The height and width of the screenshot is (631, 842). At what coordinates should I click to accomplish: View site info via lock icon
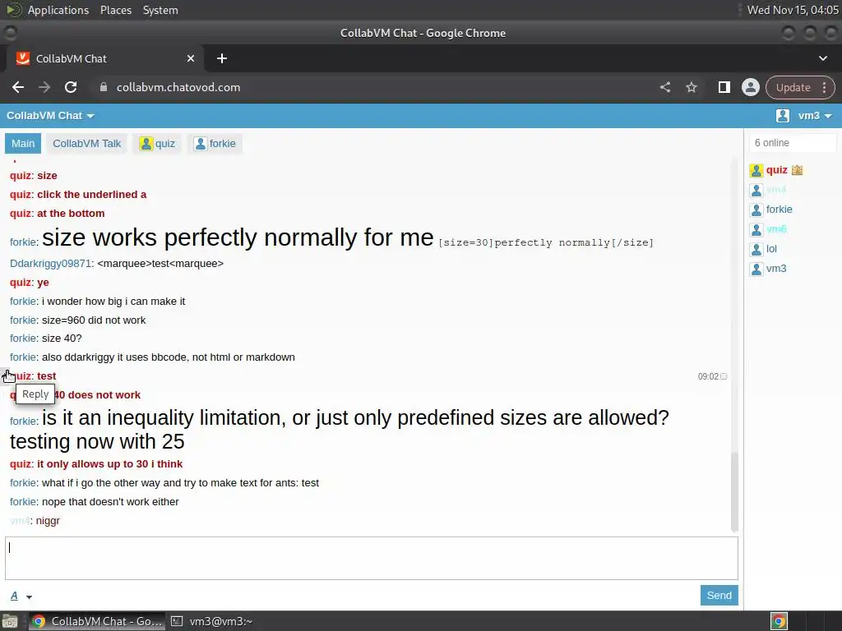pyautogui.click(x=104, y=87)
